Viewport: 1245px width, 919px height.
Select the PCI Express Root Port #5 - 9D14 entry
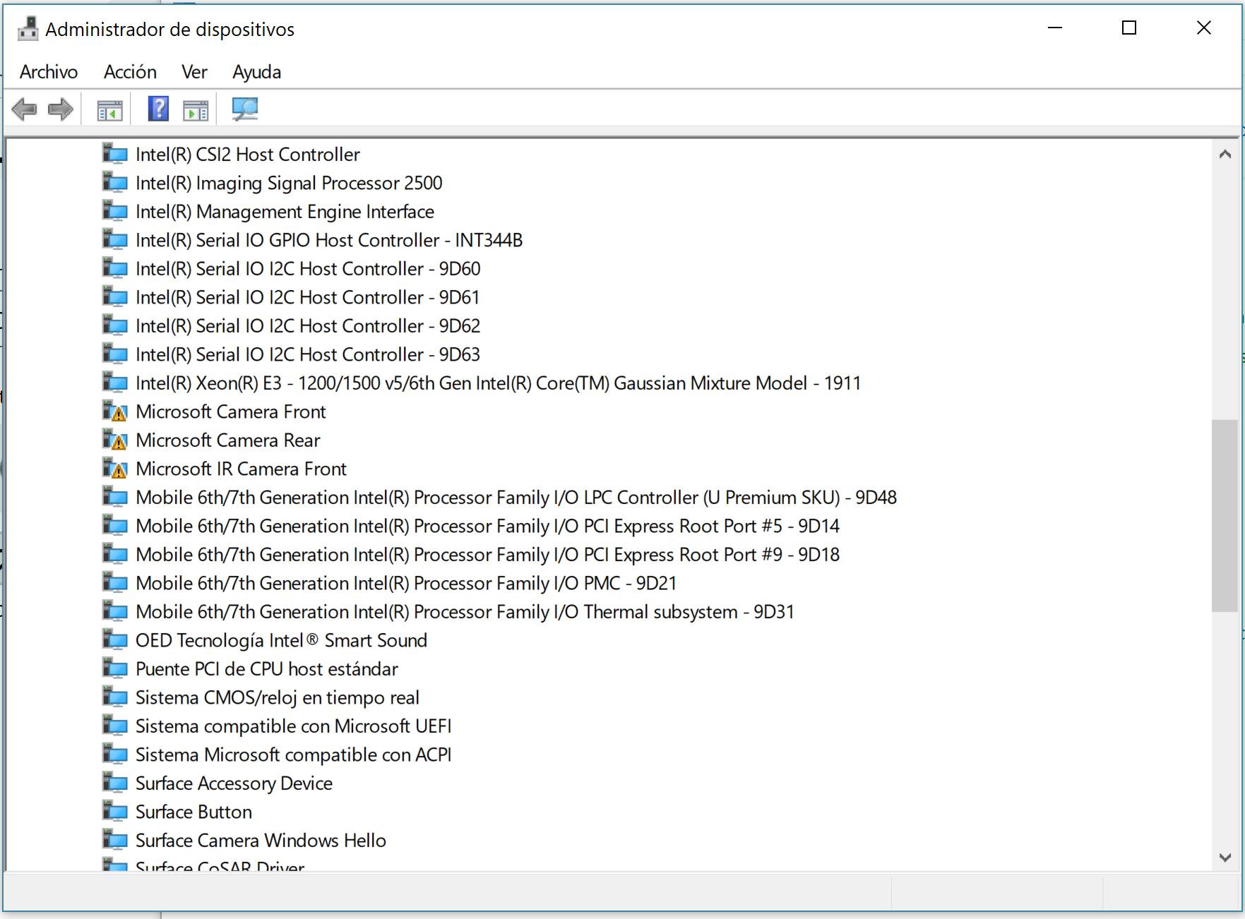pyautogui.click(x=488, y=526)
